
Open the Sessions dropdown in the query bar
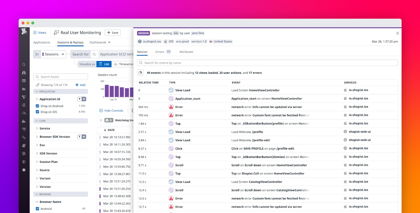53,54
